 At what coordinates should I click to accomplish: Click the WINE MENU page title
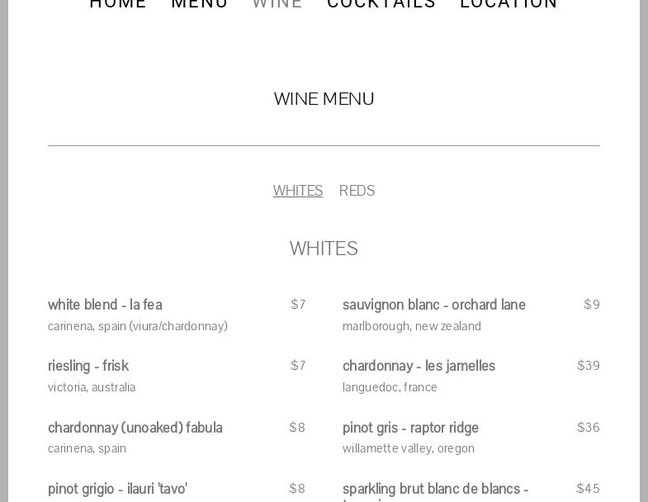pos(324,99)
